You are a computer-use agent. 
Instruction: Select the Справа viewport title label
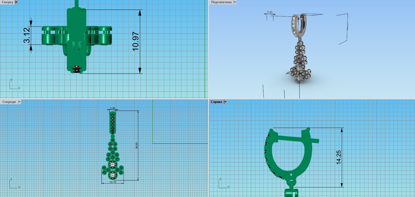tap(217, 102)
